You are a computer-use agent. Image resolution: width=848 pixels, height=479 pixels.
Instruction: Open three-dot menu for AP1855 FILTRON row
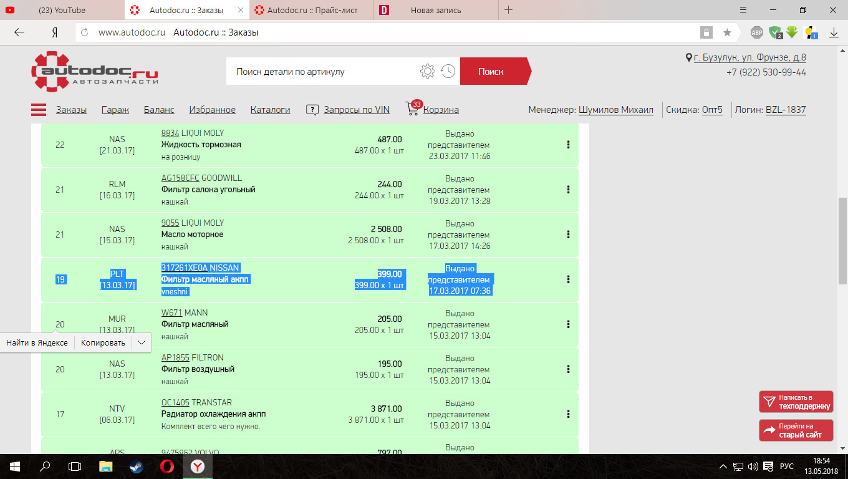(x=568, y=369)
